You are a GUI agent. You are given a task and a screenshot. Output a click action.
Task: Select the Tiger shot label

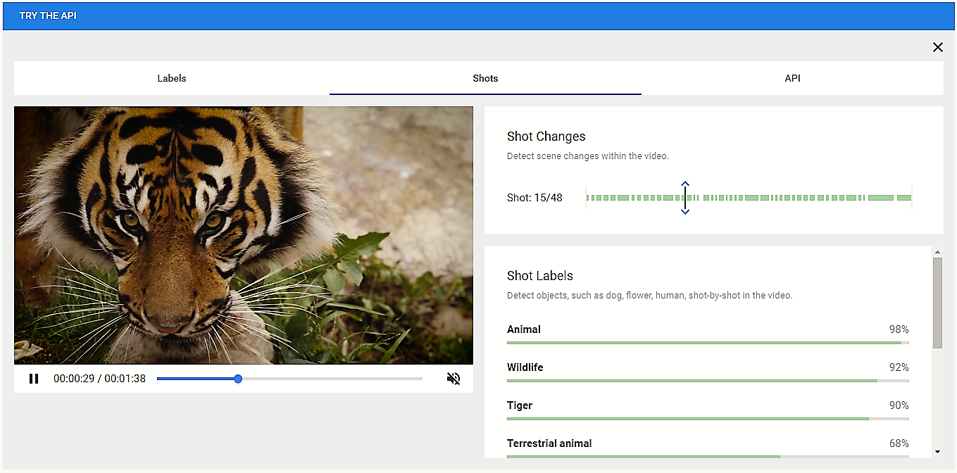520,405
